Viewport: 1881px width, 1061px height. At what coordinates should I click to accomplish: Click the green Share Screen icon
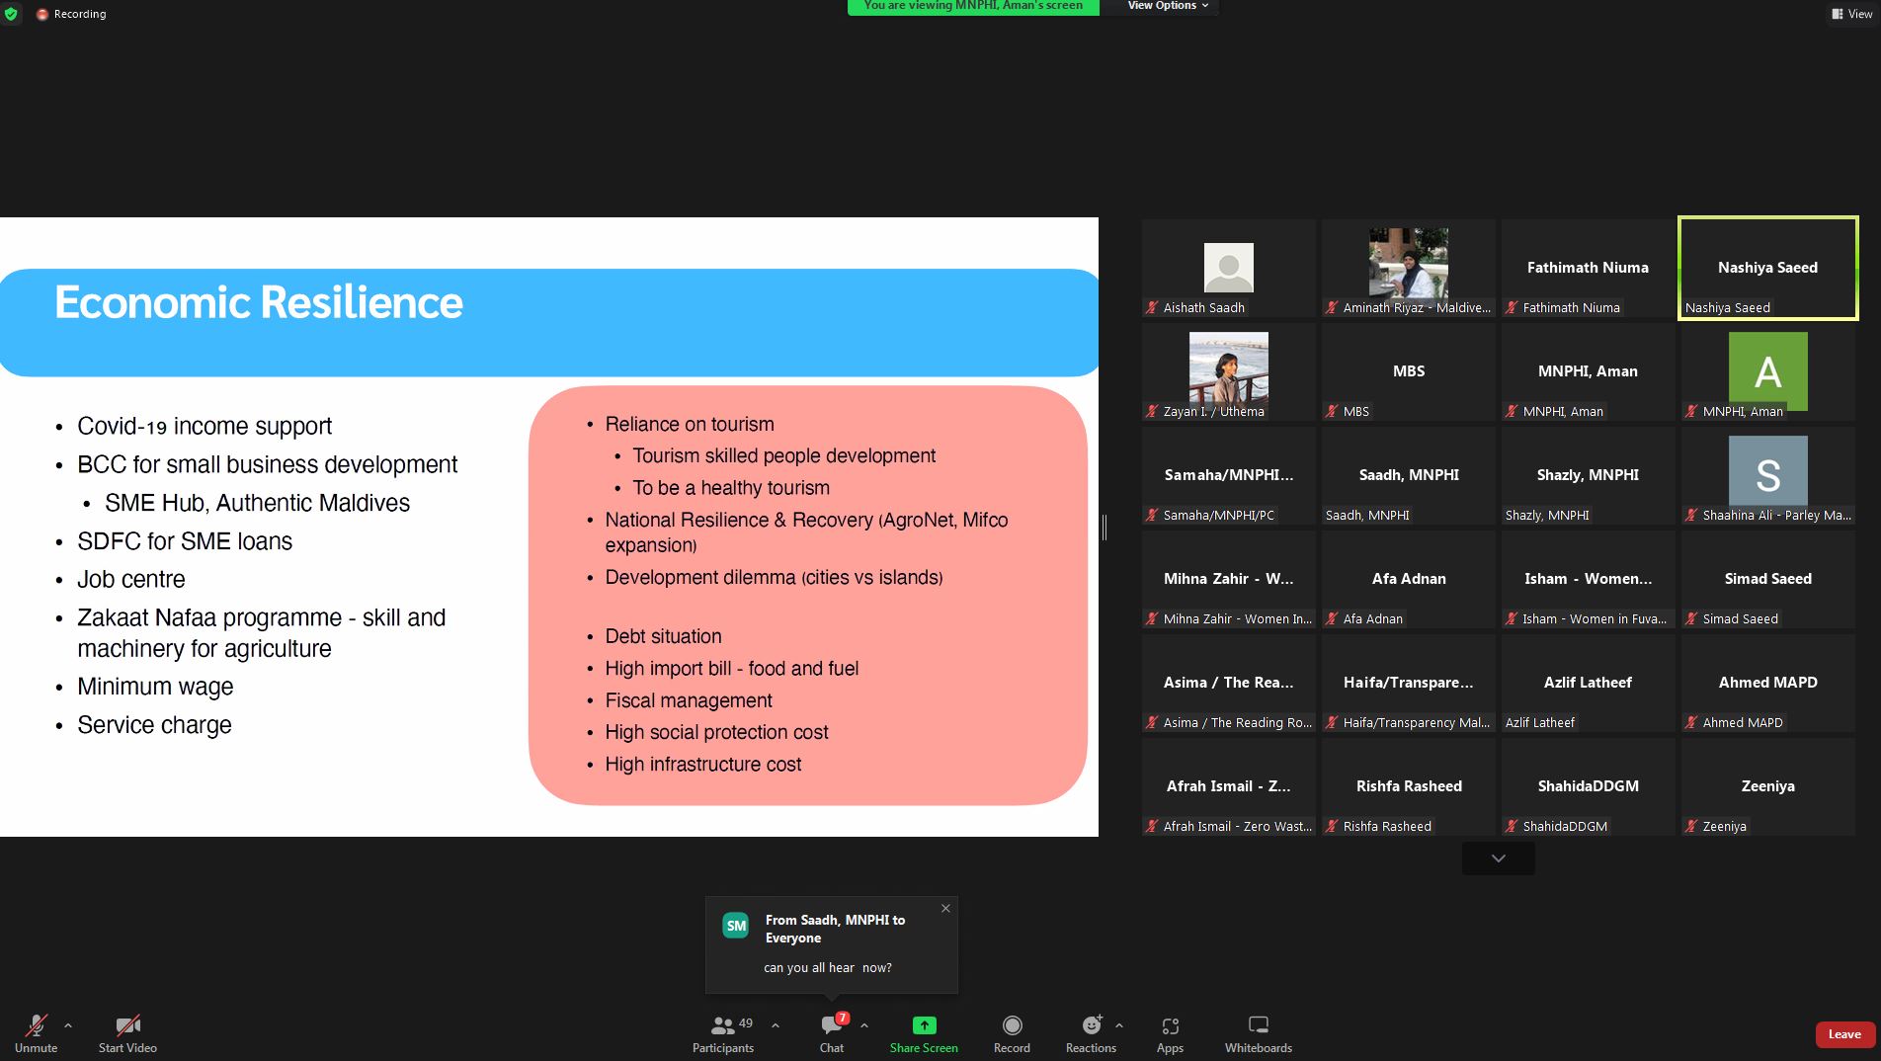click(x=924, y=1026)
